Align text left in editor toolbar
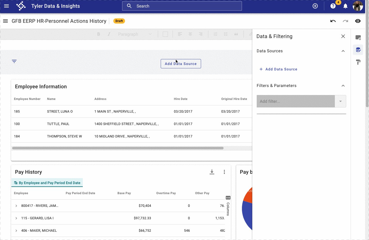This screenshot has height=240, width=369. (180, 34)
